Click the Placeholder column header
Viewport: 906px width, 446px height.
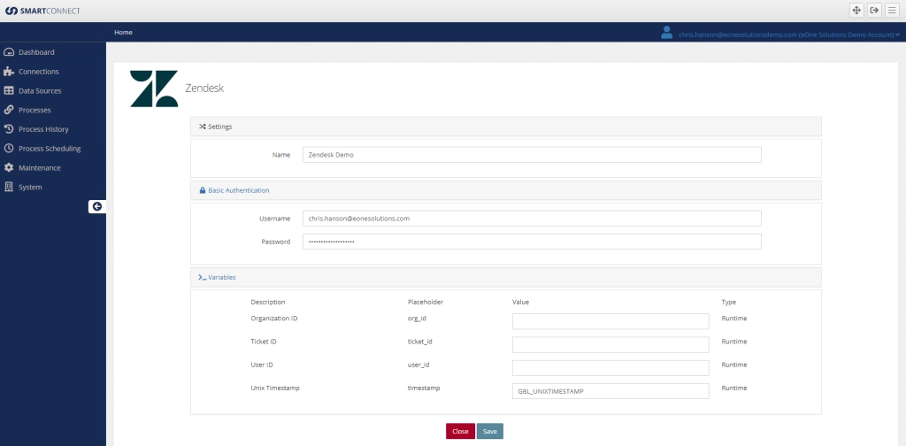[425, 302]
